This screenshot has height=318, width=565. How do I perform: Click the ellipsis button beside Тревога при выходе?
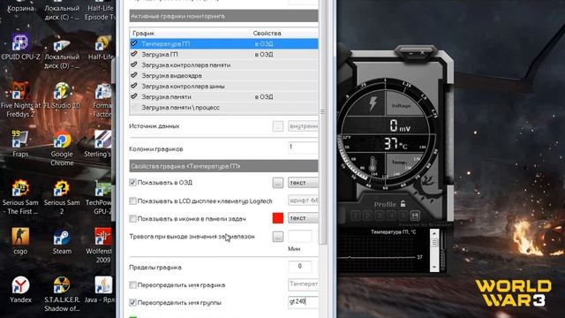(x=278, y=237)
